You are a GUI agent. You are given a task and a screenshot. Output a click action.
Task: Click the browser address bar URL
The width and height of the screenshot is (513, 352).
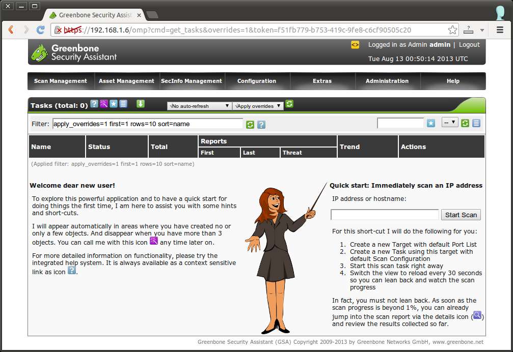237,30
